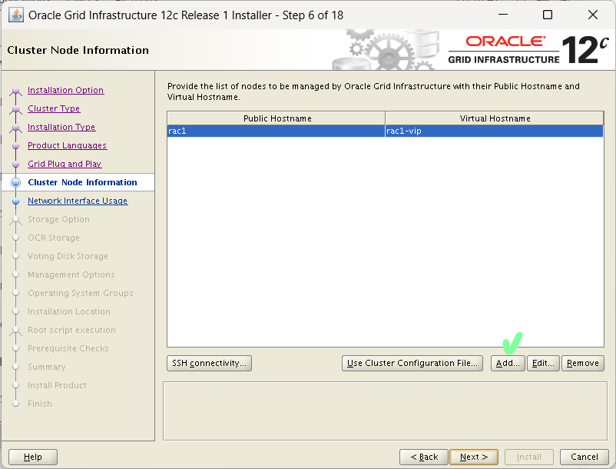This screenshot has width=616, height=469.
Task: Click the Voting Disk Storage step label
Action: point(68,256)
